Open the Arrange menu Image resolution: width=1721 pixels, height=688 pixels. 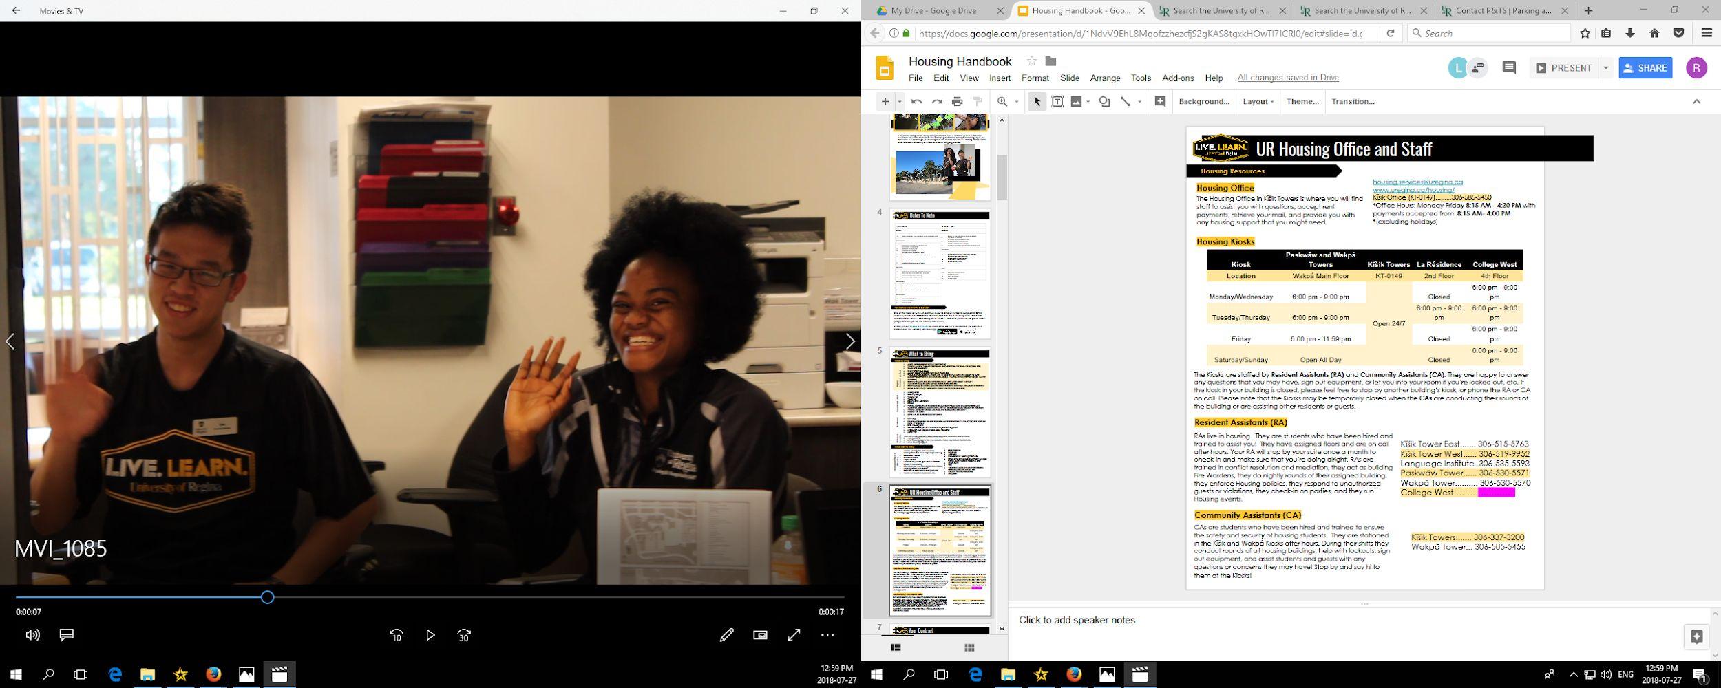(1105, 78)
